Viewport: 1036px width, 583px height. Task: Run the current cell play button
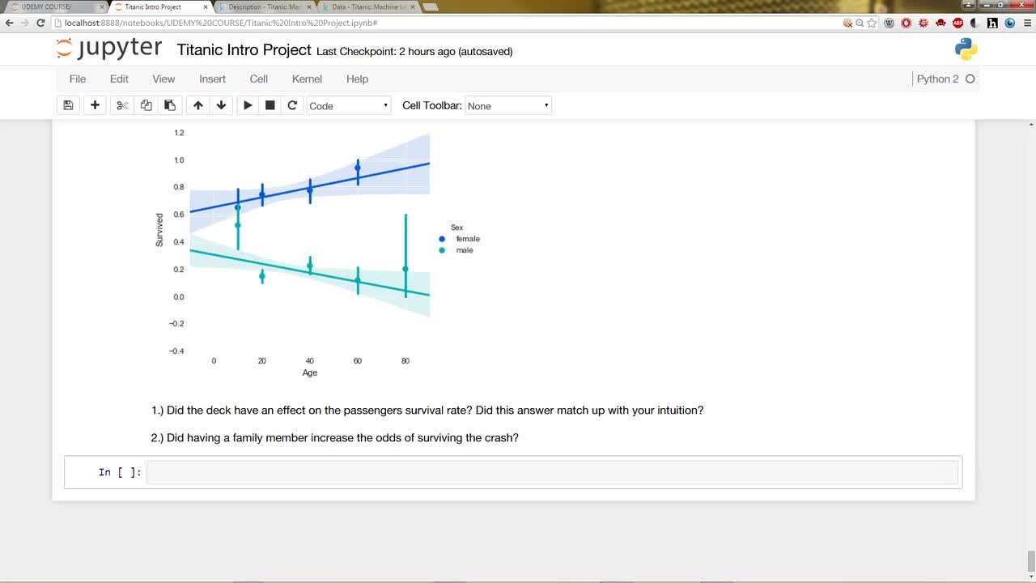click(248, 105)
